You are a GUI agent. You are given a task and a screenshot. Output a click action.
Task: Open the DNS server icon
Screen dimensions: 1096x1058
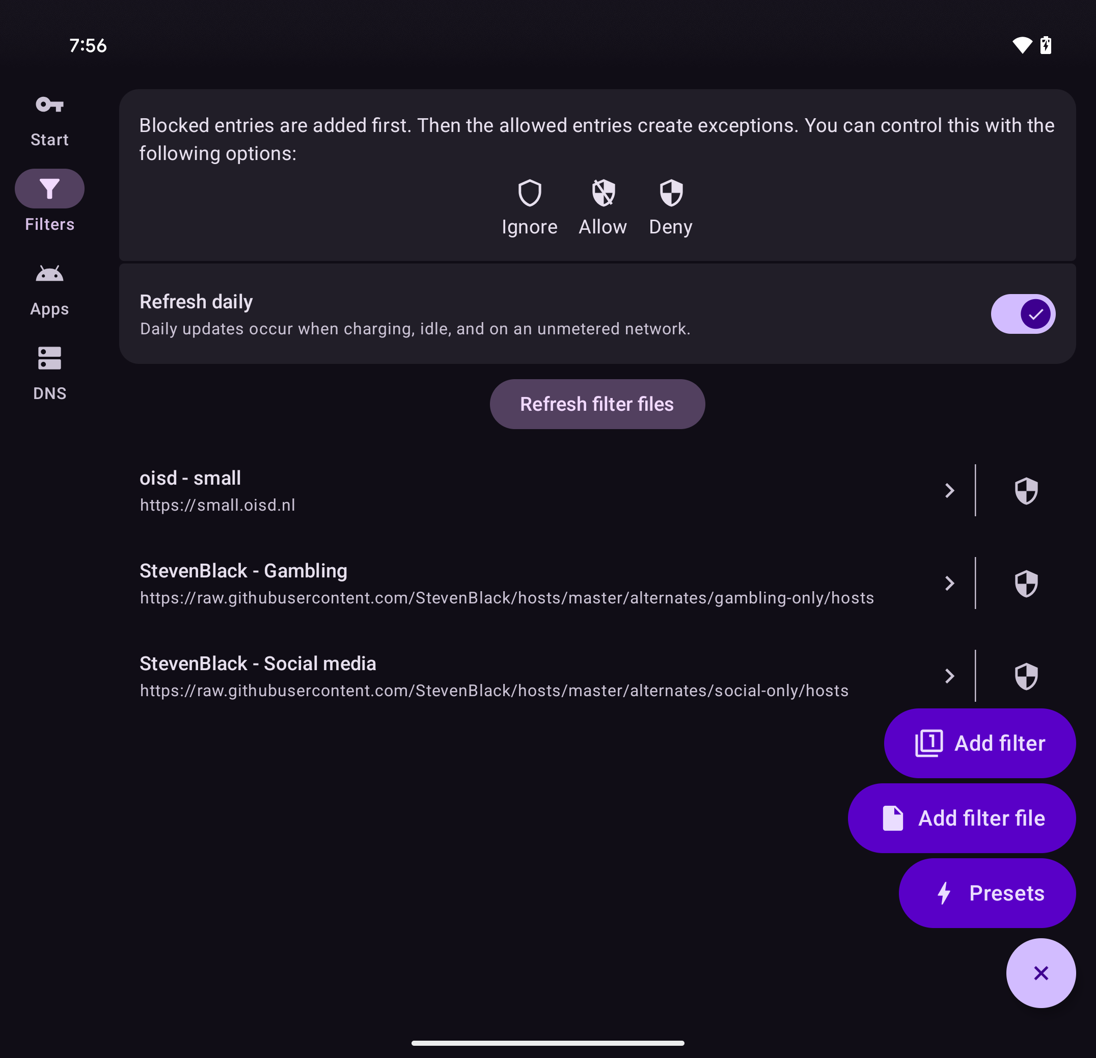(49, 358)
